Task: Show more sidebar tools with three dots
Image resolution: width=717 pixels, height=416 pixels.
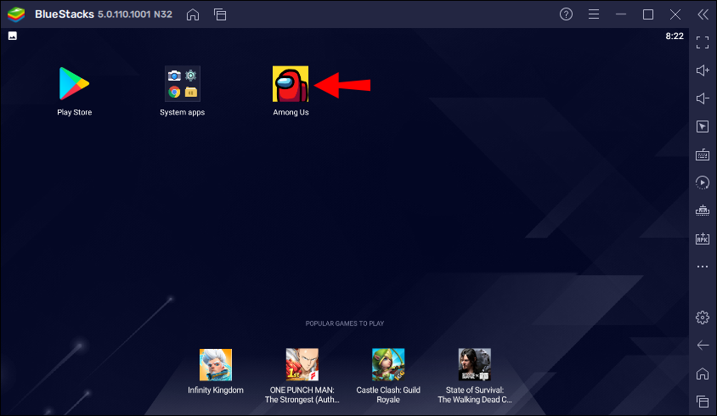Action: point(703,267)
